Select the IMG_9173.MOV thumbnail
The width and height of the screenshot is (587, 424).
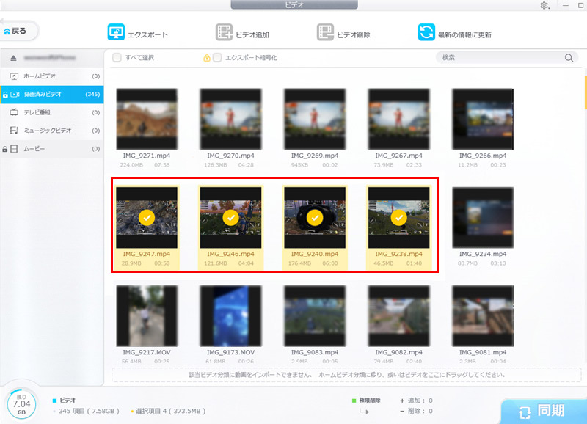tap(230, 316)
